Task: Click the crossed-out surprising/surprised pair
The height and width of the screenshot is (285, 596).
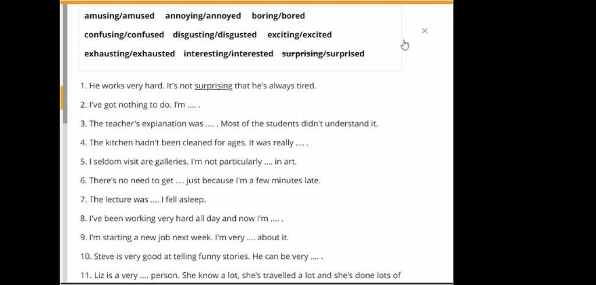Action: (323, 54)
